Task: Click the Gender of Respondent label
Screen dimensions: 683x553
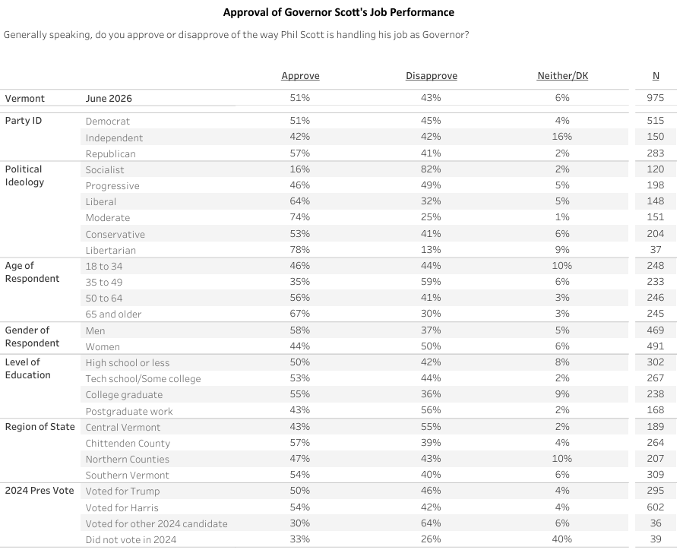Action: (32, 337)
